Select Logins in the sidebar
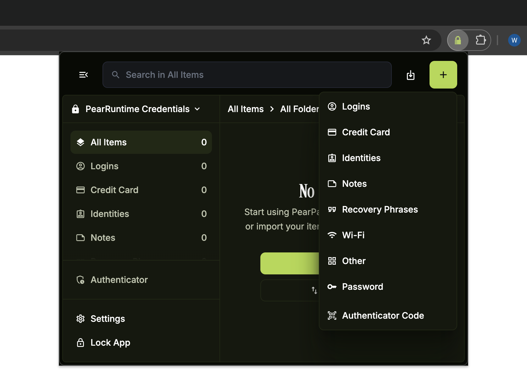 pos(141,166)
